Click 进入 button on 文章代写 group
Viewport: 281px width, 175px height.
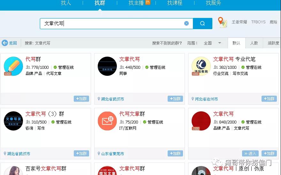click(250, 154)
